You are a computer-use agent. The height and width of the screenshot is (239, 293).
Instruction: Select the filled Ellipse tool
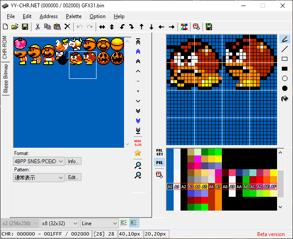click(284, 88)
